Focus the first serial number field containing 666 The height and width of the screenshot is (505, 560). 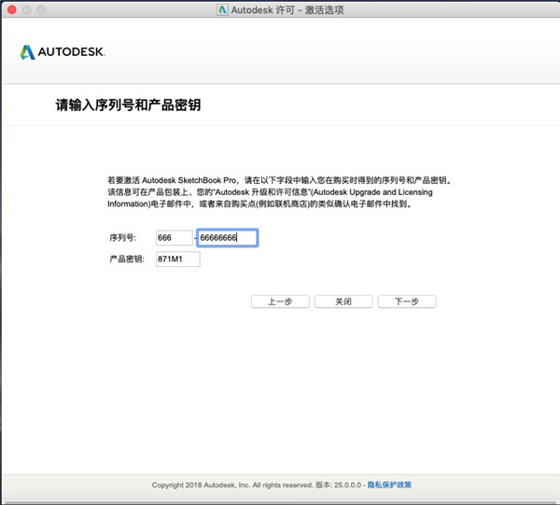(174, 238)
